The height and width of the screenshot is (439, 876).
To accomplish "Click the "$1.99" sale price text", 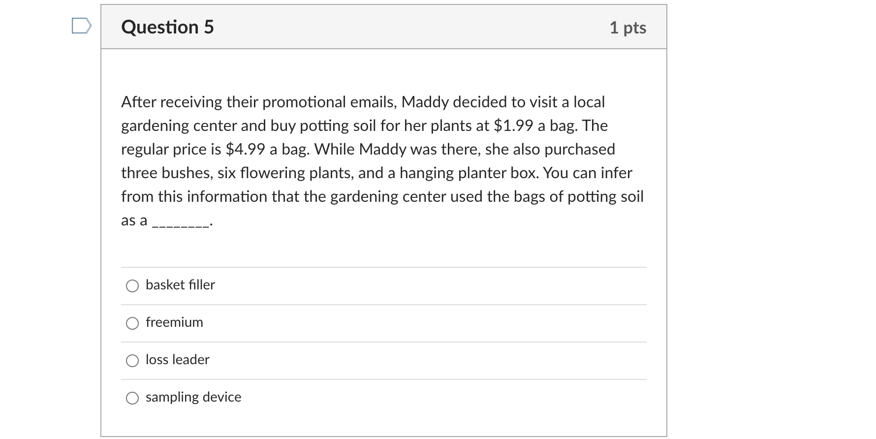I will (513, 125).
